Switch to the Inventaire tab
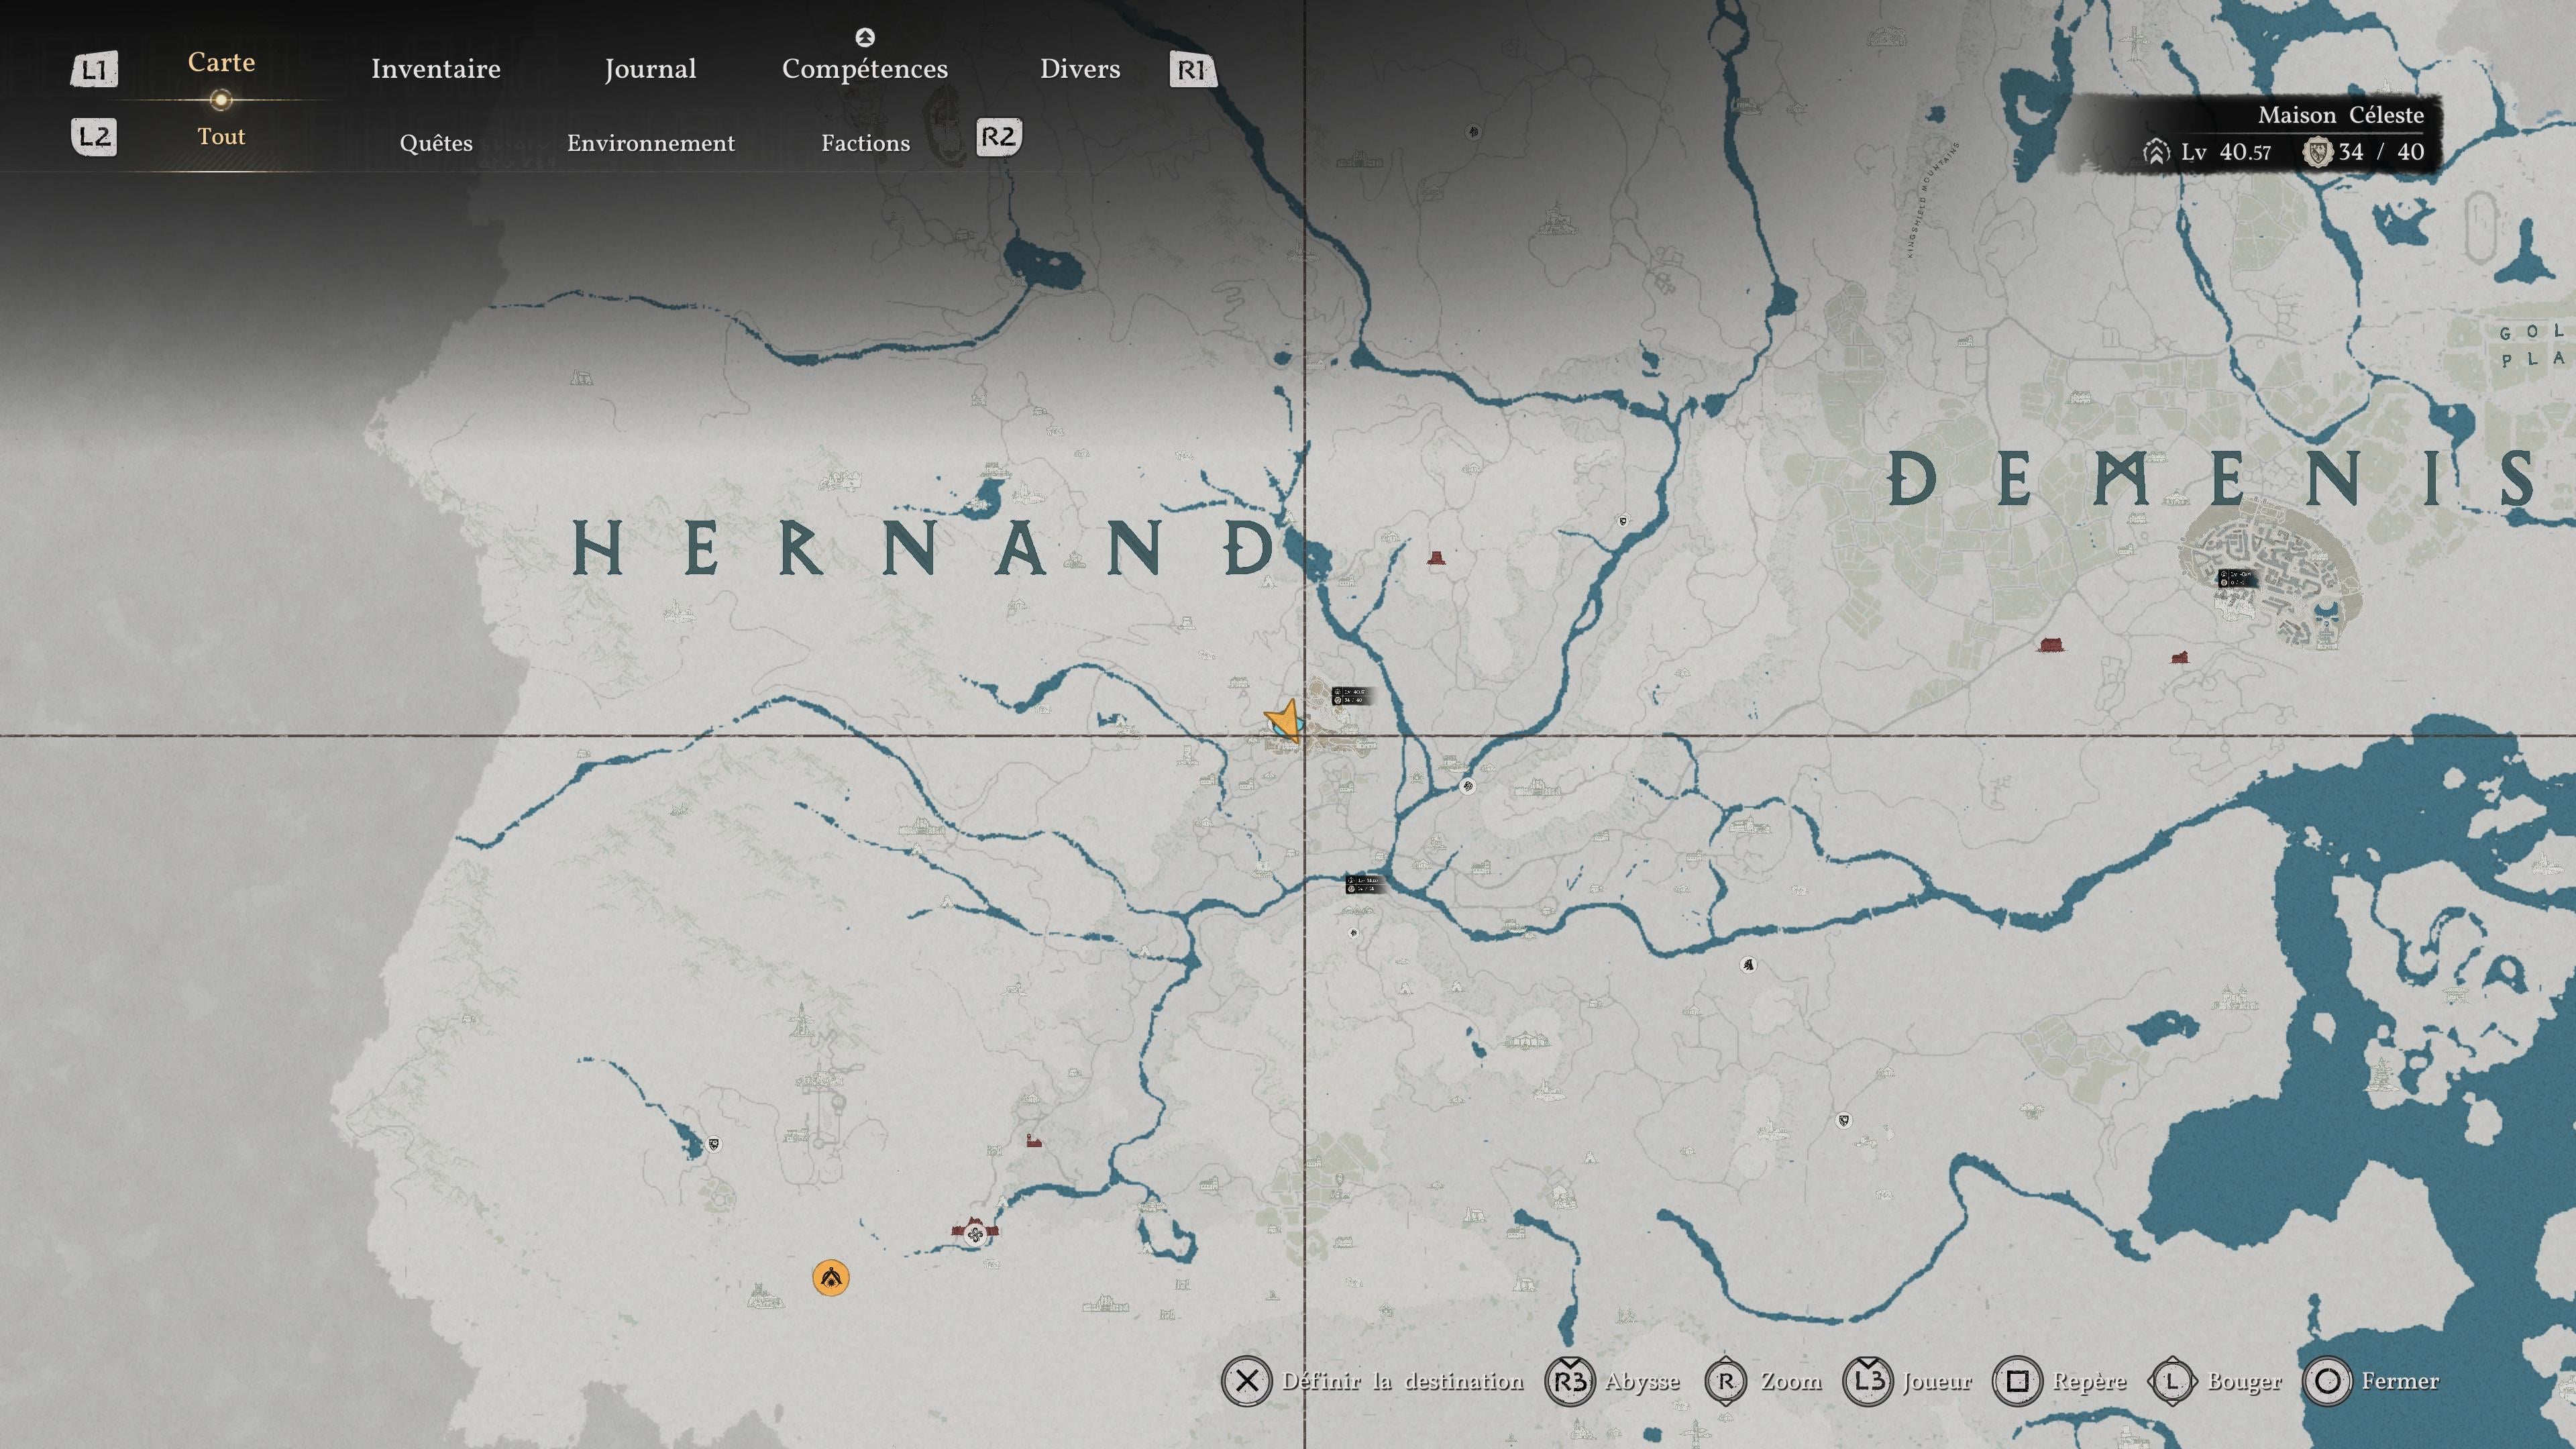2576x1449 pixels. (436, 69)
